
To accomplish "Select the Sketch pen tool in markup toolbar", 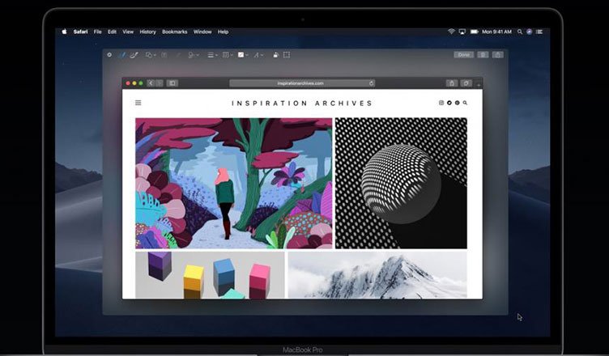I will (122, 55).
